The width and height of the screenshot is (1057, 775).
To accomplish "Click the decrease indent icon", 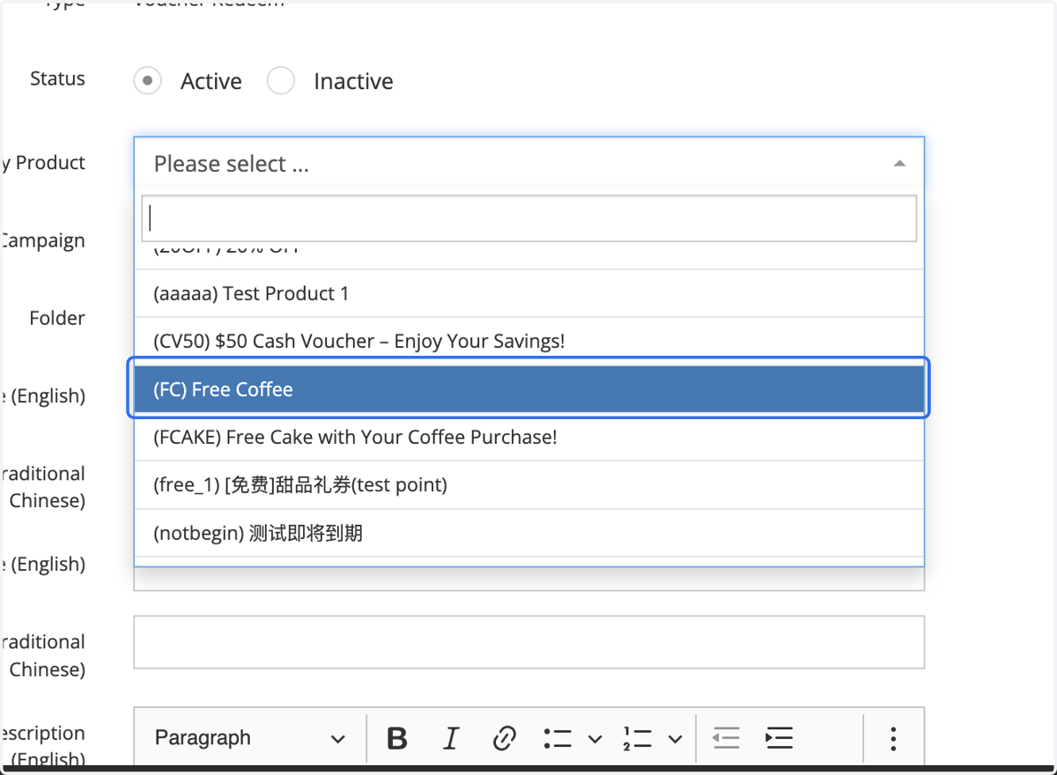I will 726,738.
